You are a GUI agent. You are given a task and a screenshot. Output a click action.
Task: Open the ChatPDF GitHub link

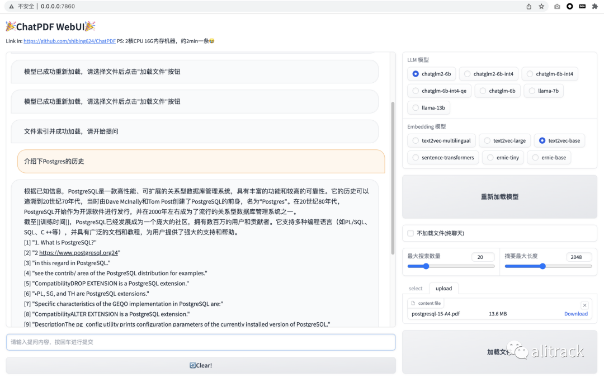[69, 40]
